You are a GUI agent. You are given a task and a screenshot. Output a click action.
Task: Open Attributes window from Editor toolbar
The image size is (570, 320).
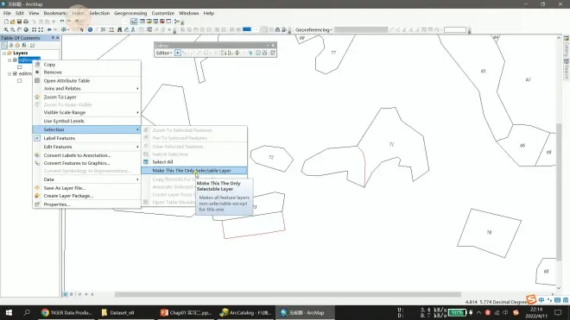point(258,53)
